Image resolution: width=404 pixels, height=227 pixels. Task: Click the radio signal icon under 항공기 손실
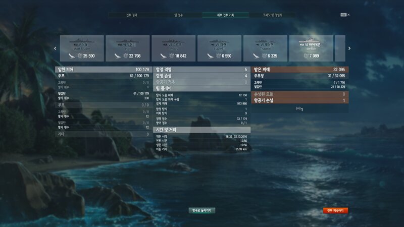[x=298, y=108]
